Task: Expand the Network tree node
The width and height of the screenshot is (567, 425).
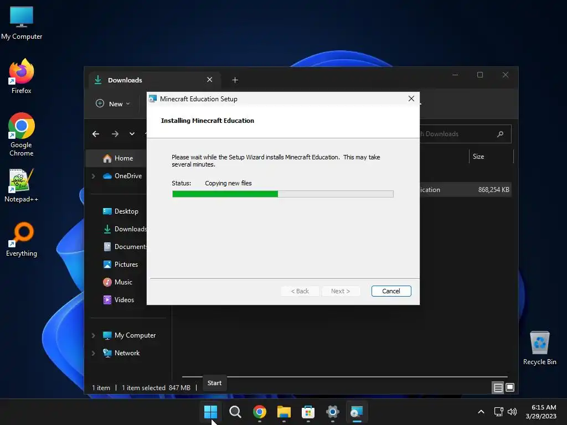Action: 93,353
